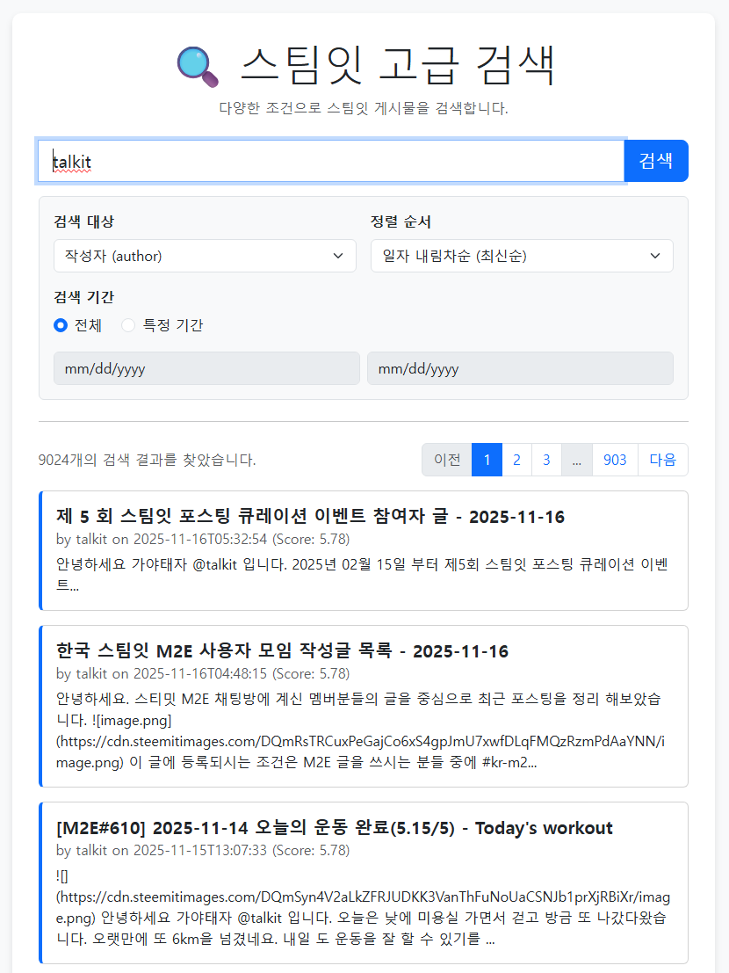The width and height of the screenshot is (729, 973).
Task: Click the 9024개의 검색 결과 count text
Action: [147, 460]
